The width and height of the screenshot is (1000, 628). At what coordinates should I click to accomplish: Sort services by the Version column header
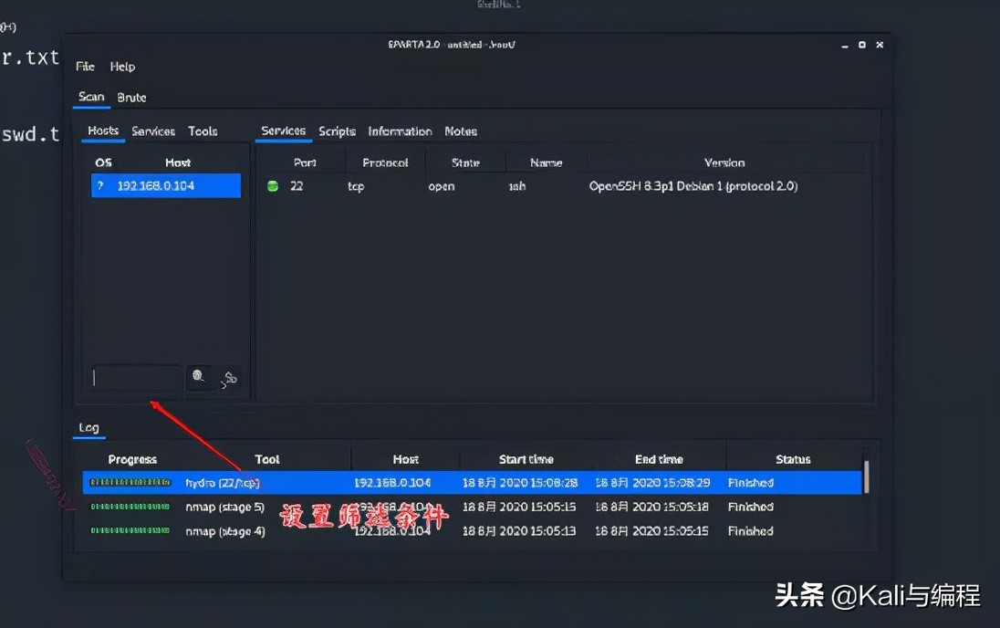pyautogui.click(x=724, y=162)
